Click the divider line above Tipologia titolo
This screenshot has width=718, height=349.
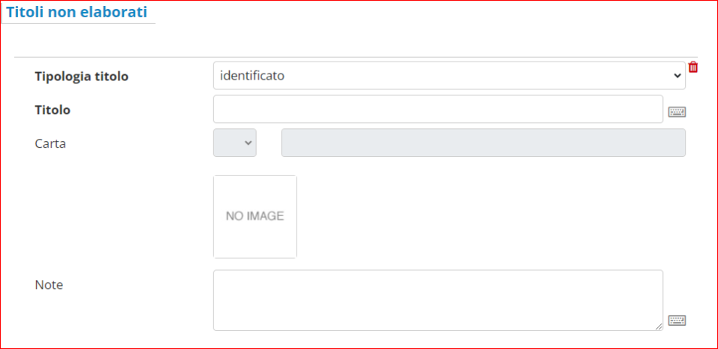[x=355, y=57]
